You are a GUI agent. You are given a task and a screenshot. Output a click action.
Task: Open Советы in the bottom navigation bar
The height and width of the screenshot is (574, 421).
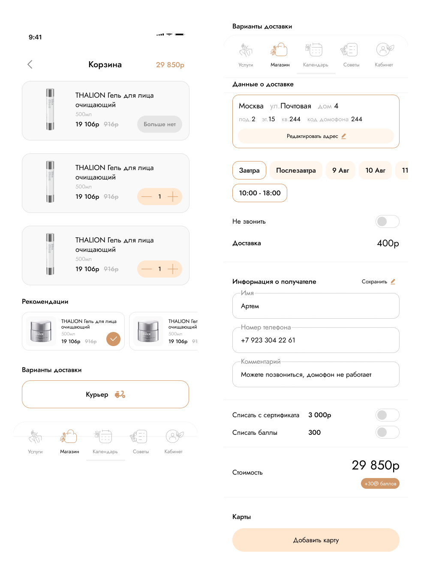[x=141, y=442]
